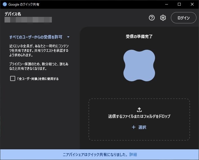This screenshot has width=199, height=160.
Task: Click the plus icon beside 選択
Action: 134,127
